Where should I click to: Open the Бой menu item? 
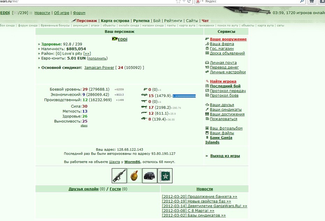[157, 21]
